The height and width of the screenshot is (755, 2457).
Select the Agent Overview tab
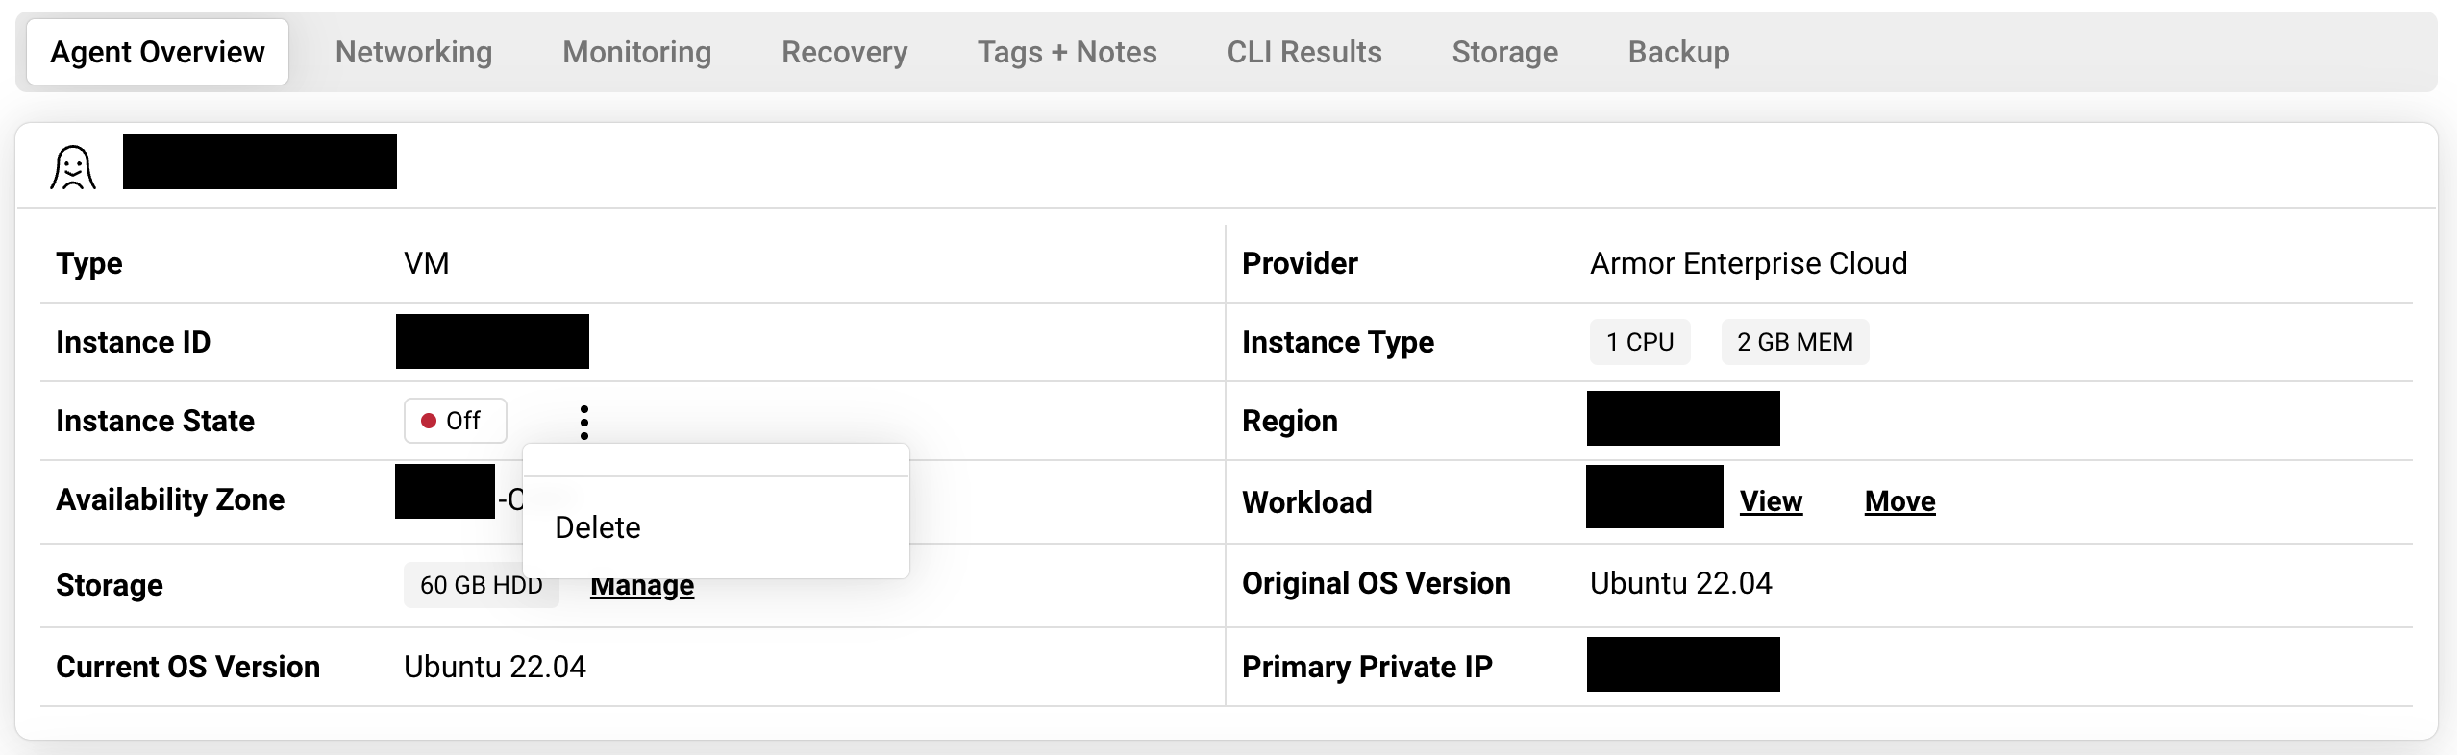click(x=158, y=52)
